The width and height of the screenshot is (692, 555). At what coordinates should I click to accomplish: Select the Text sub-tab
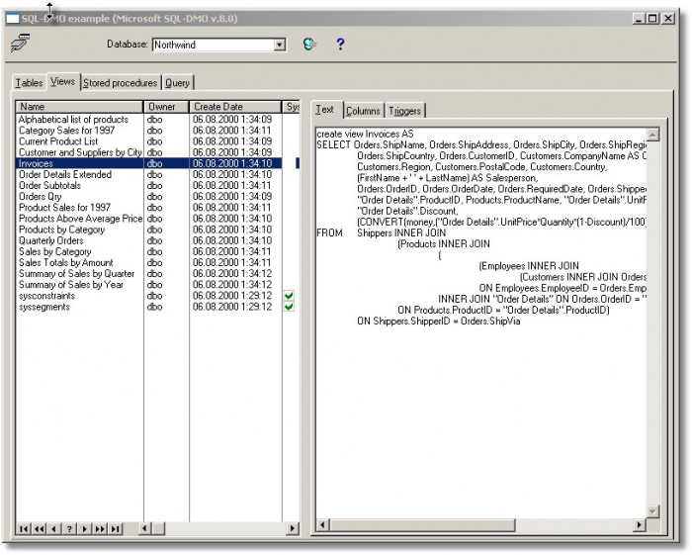[325, 109]
